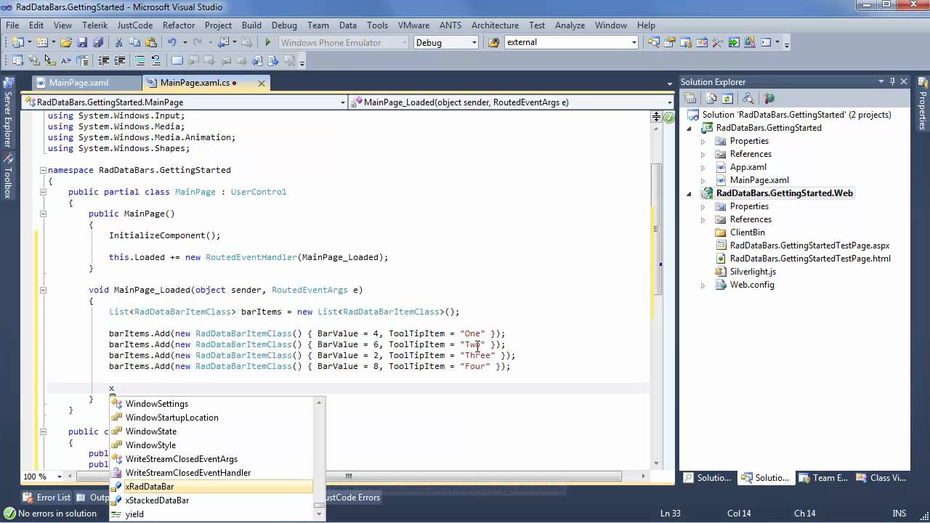Collapse the MainPage_Loaded method outline
The image size is (930, 523).
point(43,290)
